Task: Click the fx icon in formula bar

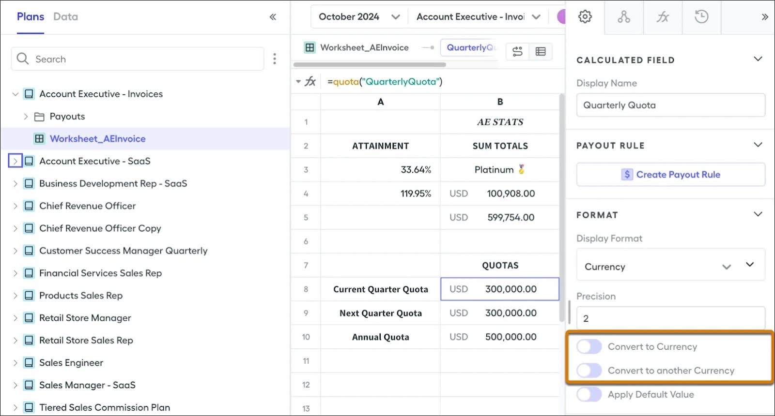Action: coord(310,81)
